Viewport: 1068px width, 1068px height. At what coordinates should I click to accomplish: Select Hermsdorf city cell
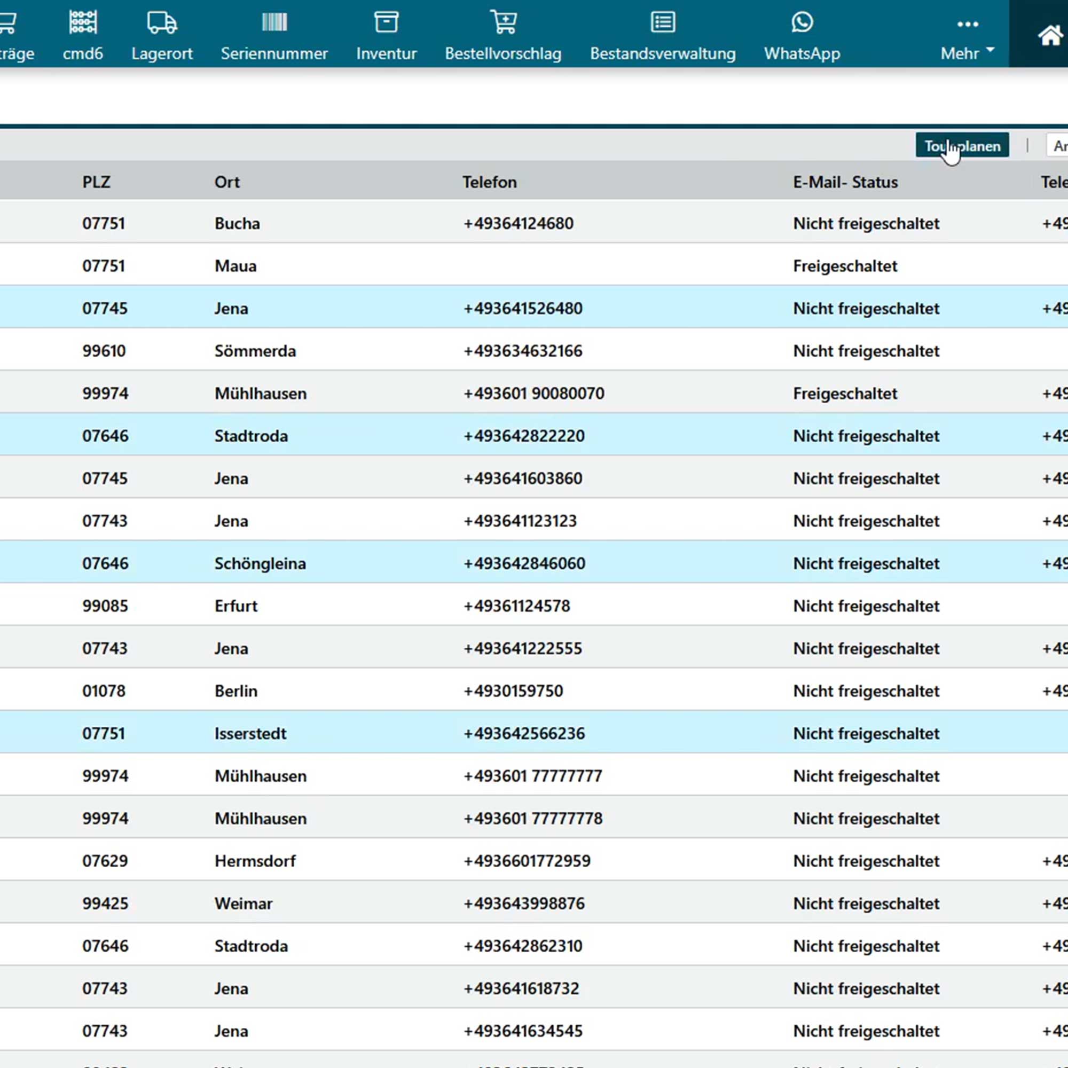point(255,861)
